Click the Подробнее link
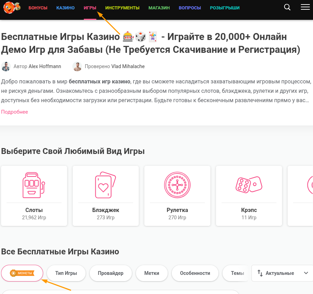Screen dimensions: 313x294 coord(15,112)
